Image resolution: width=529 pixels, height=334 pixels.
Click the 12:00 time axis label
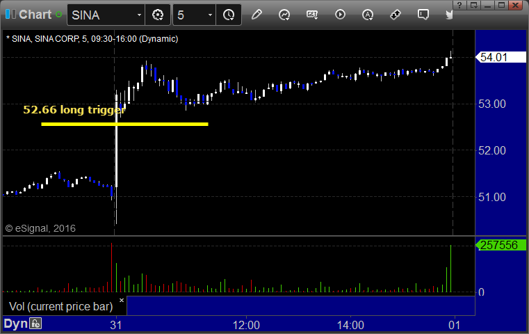click(x=246, y=325)
